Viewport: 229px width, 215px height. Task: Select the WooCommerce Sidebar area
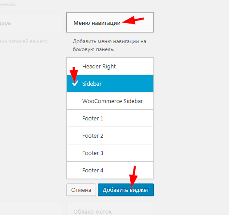[x=110, y=101]
